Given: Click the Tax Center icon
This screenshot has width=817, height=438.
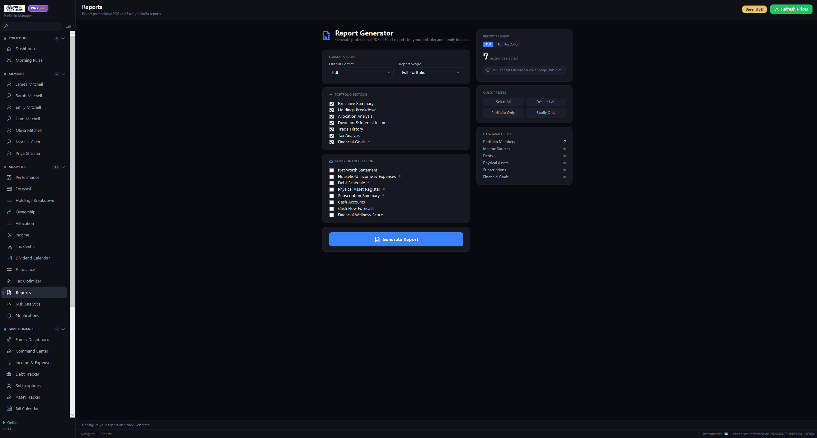Looking at the screenshot, I should pyautogui.click(x=9, y=246).
